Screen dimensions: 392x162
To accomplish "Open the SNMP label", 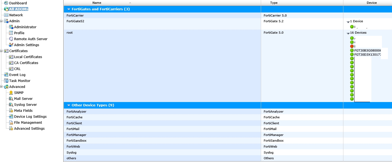I will [x=19, y=93].
